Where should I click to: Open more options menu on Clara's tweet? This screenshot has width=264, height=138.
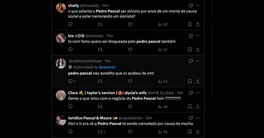[x=198, y=93]
